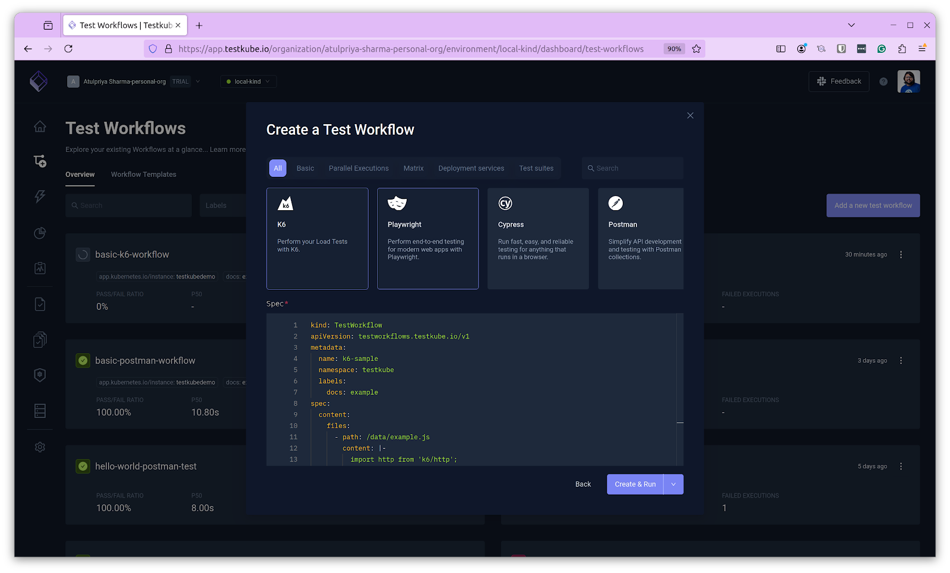Click the 90% zoom level indicator

pyautogui.click(x=674, y=49)
